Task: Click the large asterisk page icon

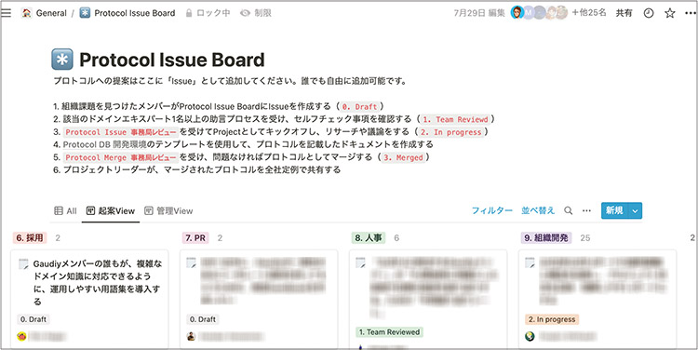Action: (x=62, y=60)
